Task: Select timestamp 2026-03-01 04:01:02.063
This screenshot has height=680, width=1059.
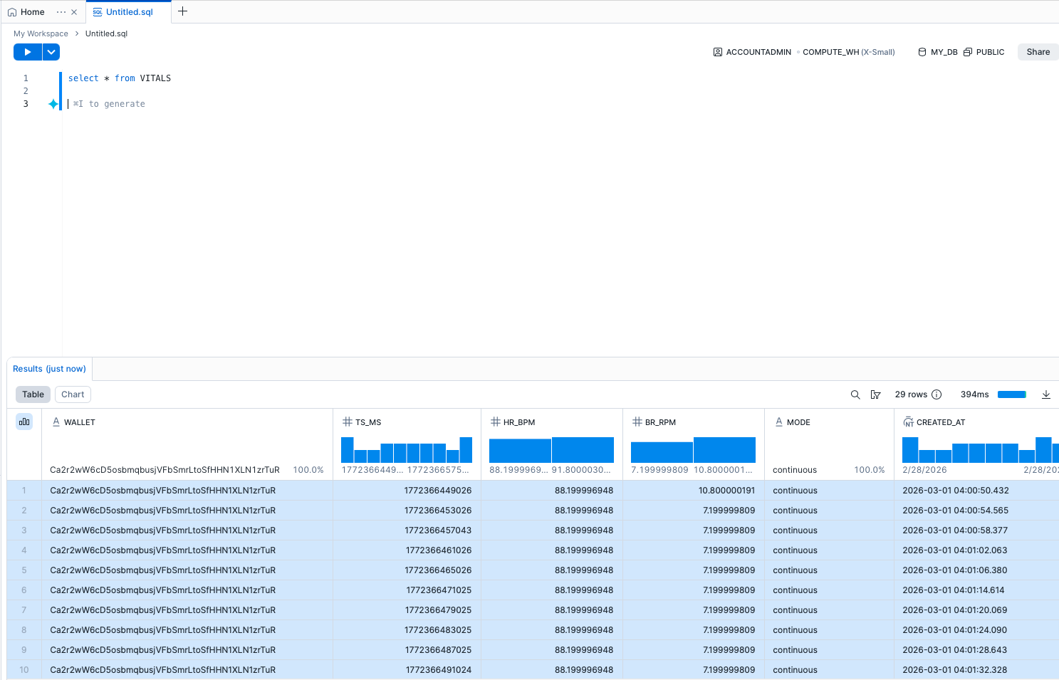Action: [x=976, y=550]
